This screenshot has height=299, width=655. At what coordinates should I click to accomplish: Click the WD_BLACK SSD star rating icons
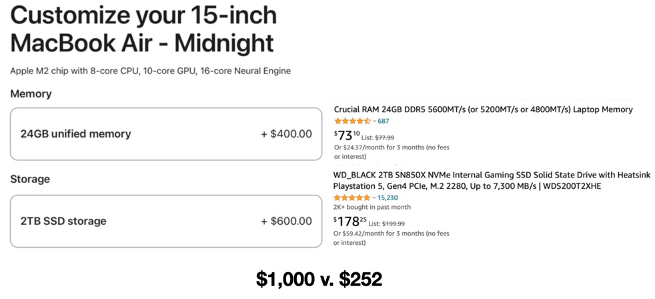(352, 198)
